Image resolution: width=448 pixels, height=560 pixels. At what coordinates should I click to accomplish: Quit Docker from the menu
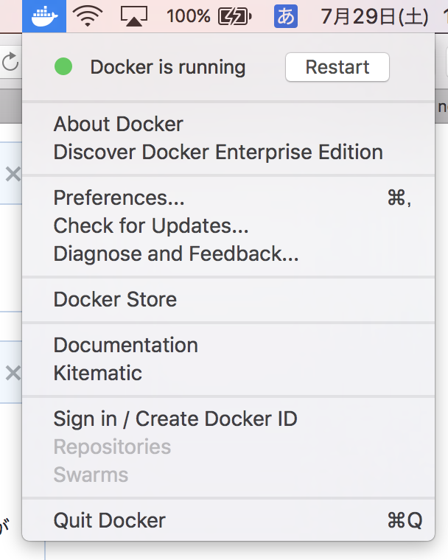[x=110, y=520]
